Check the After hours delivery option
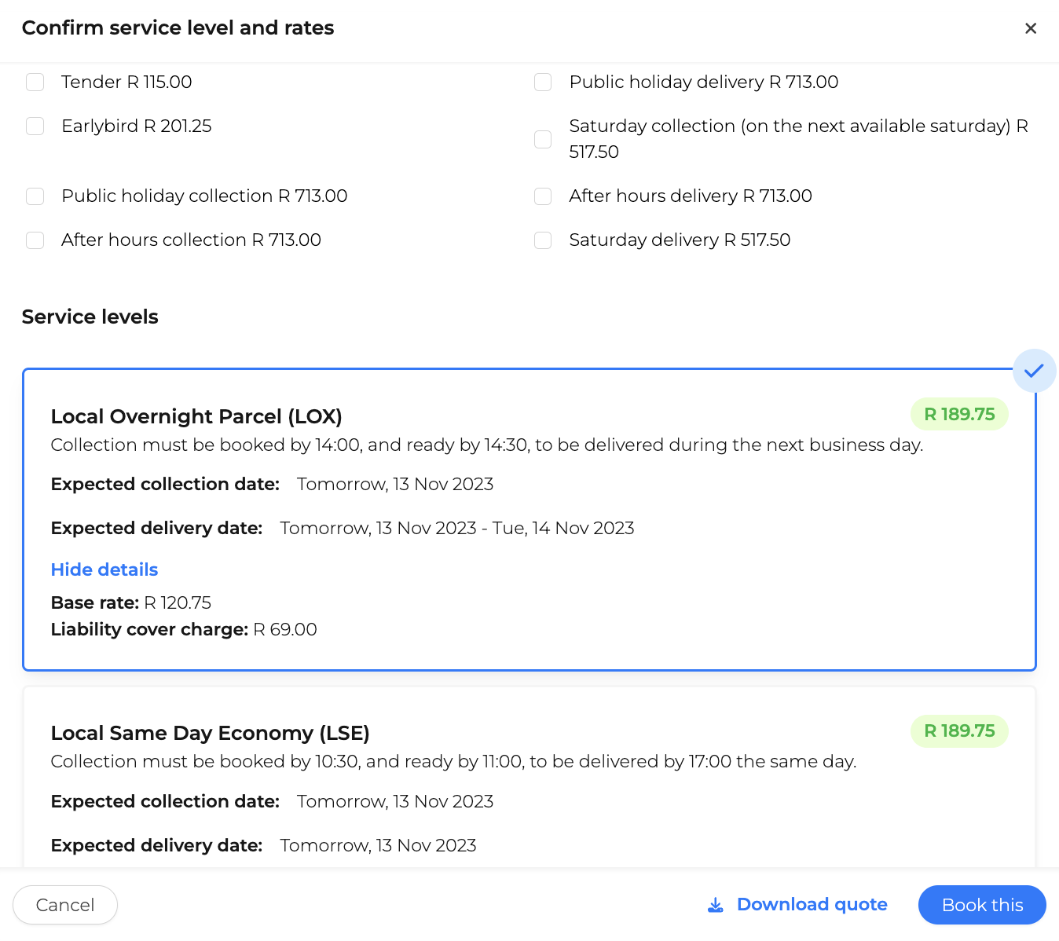Screen dimensions: 1059x941 543,196
